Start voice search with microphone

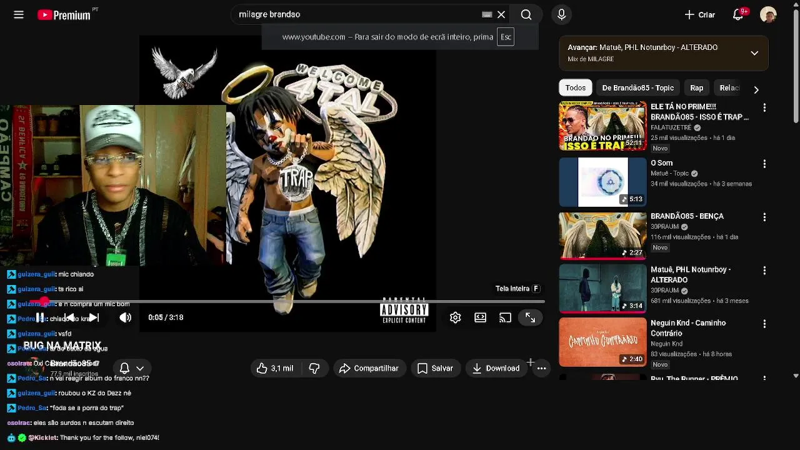(x=561, y=14)
